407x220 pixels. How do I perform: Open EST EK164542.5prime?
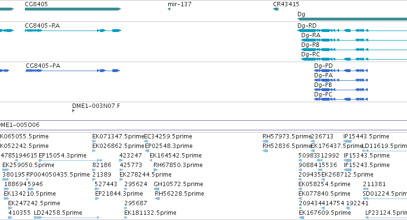click(x=176, y=156)
